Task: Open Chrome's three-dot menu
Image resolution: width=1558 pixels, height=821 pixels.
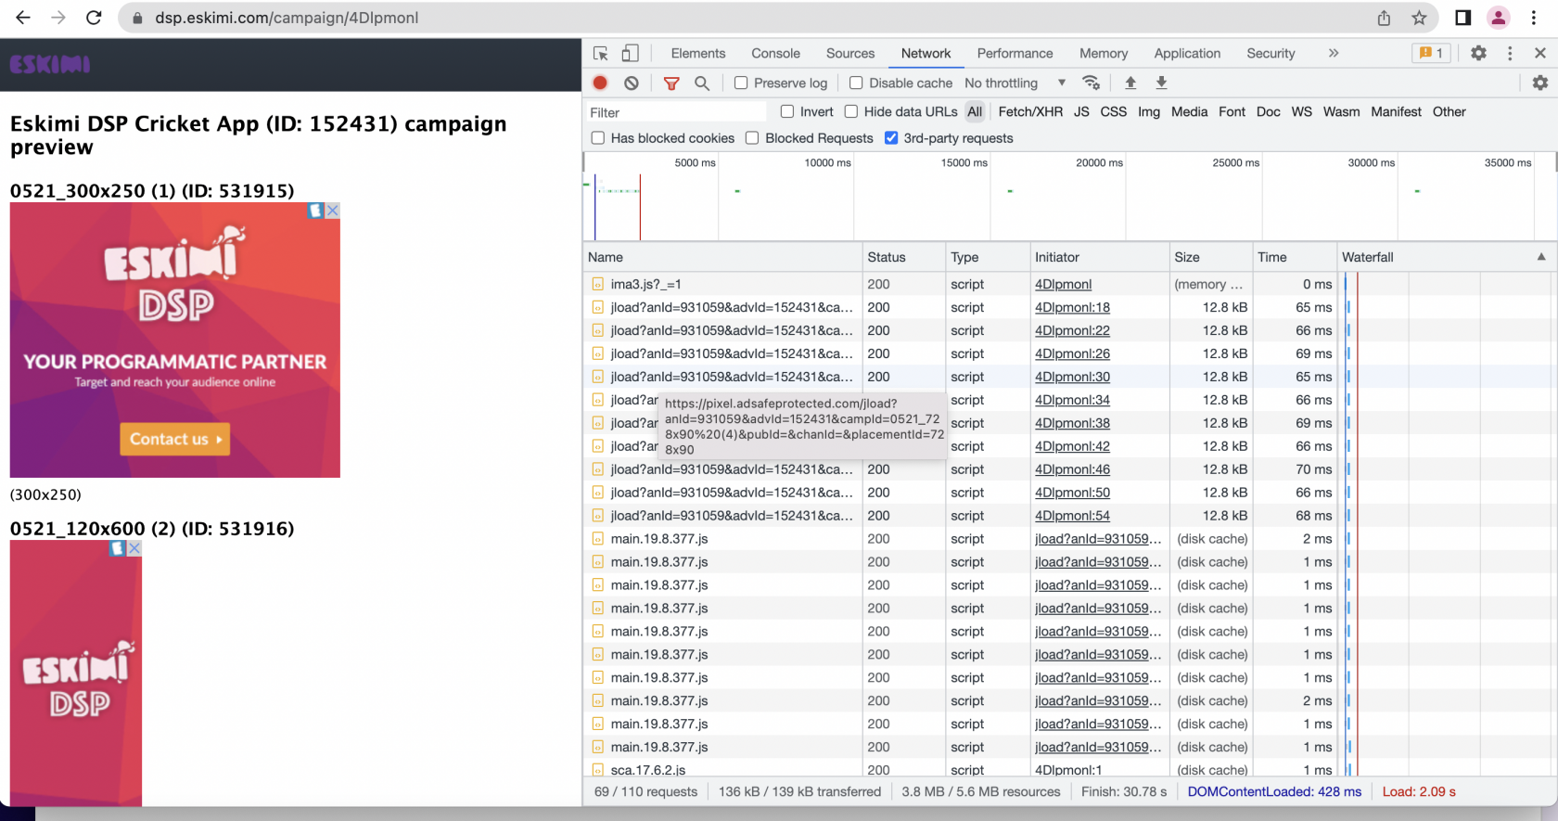Action: point(1533,18)
